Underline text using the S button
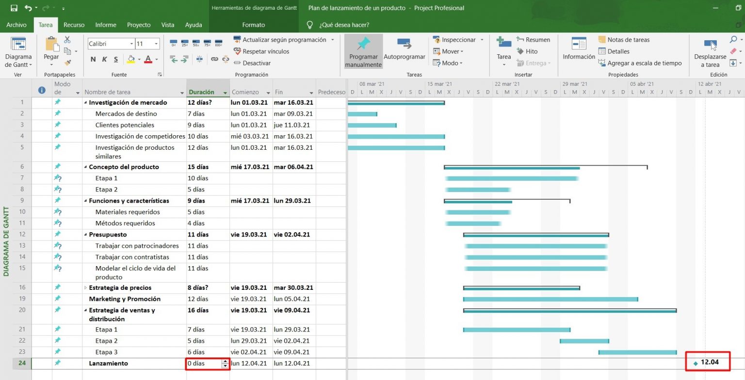Image resolution: width=745 pixels, height=380 pixels. click(x=116, y=59)
